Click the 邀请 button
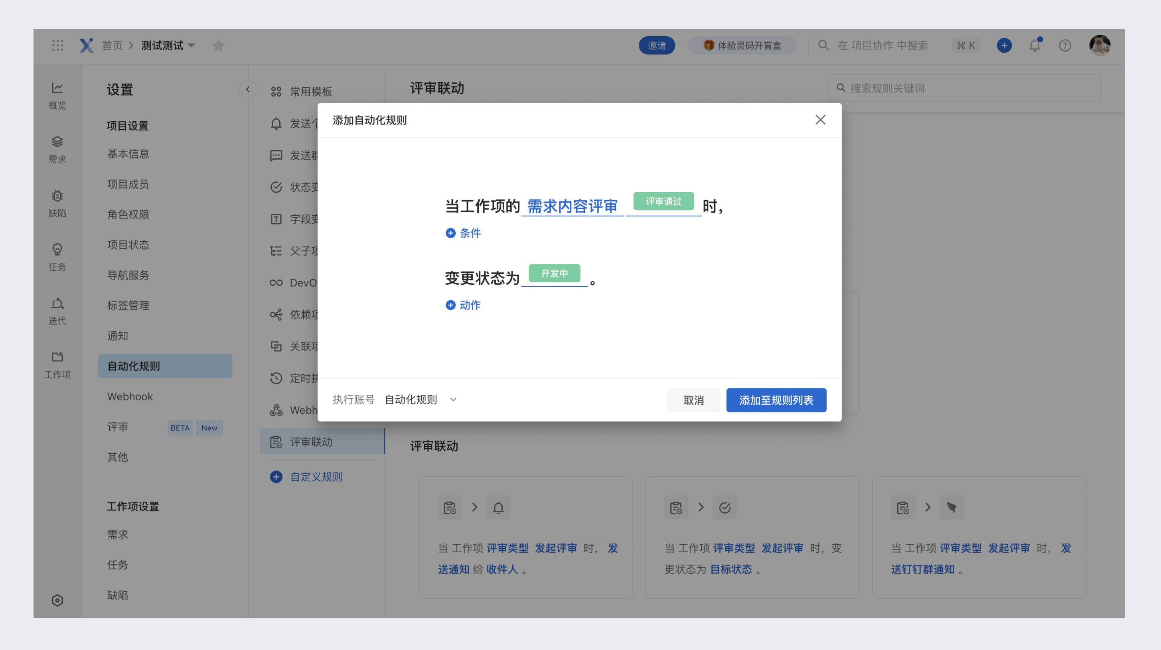 pos(657,45)
